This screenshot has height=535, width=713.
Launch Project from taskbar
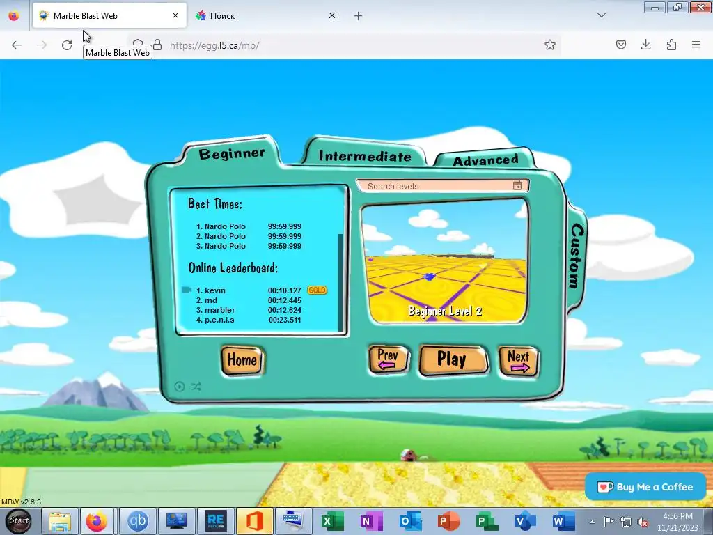[x=487, y=521]
